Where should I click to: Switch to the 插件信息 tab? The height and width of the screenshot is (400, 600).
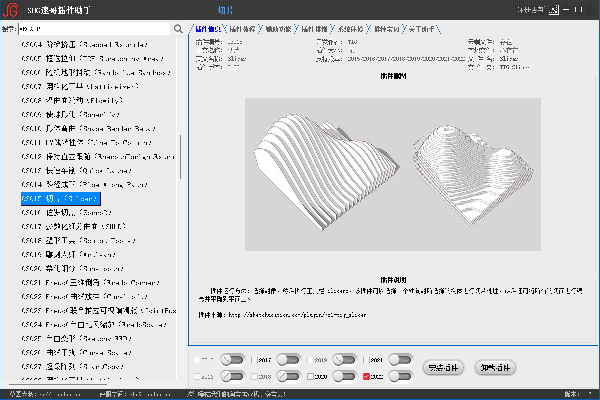(208, 29)
